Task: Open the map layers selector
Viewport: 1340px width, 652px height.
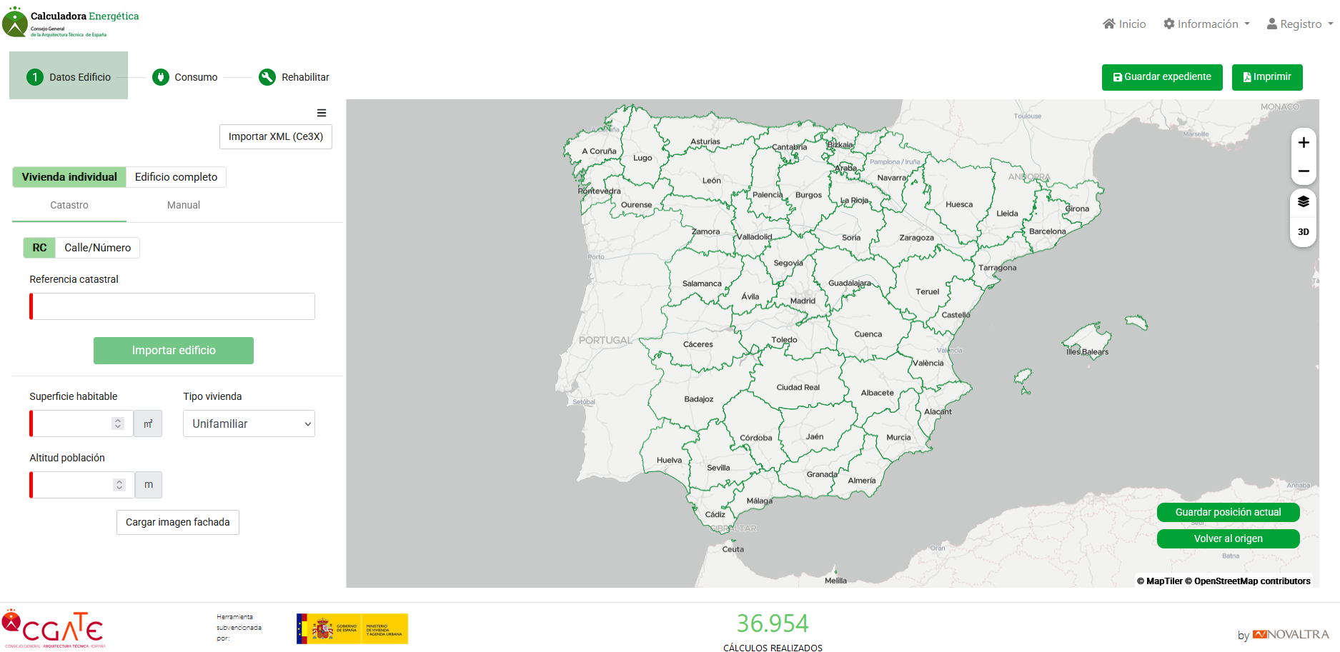Action: 1304,202
